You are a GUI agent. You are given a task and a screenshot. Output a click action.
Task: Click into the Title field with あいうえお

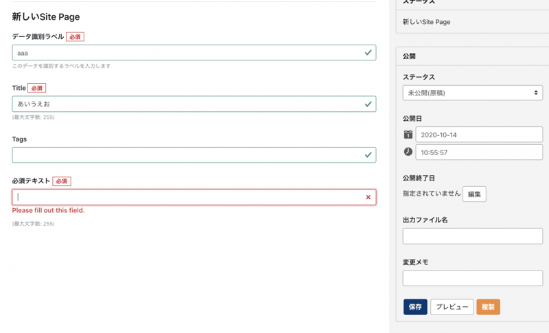click(185, 104)
